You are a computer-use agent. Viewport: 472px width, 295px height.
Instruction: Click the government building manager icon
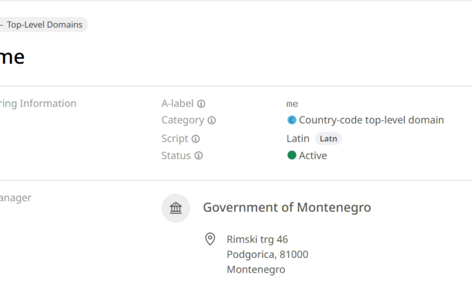pyautogui.click(x=176, y=208)
